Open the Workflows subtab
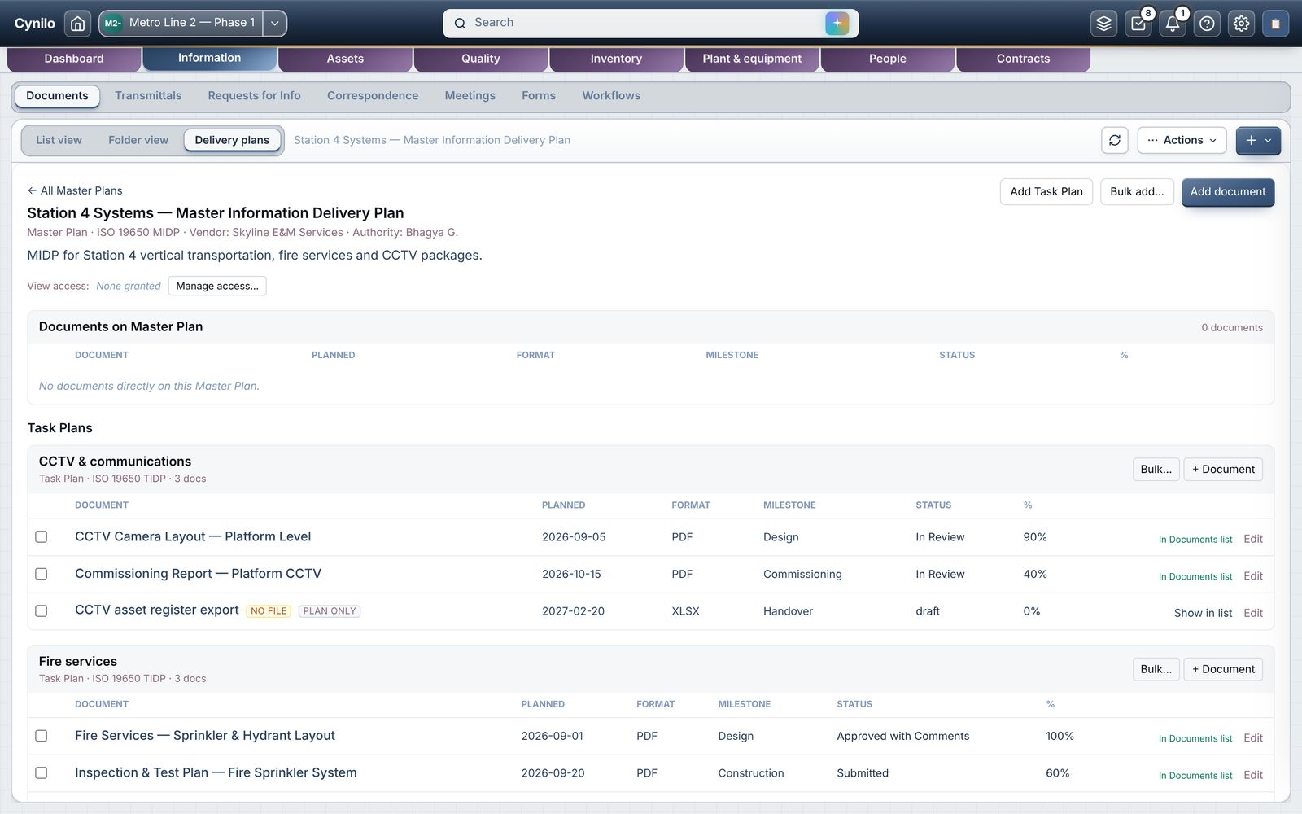The height and width of the screenshot is (814, 1302). (611, 96)
